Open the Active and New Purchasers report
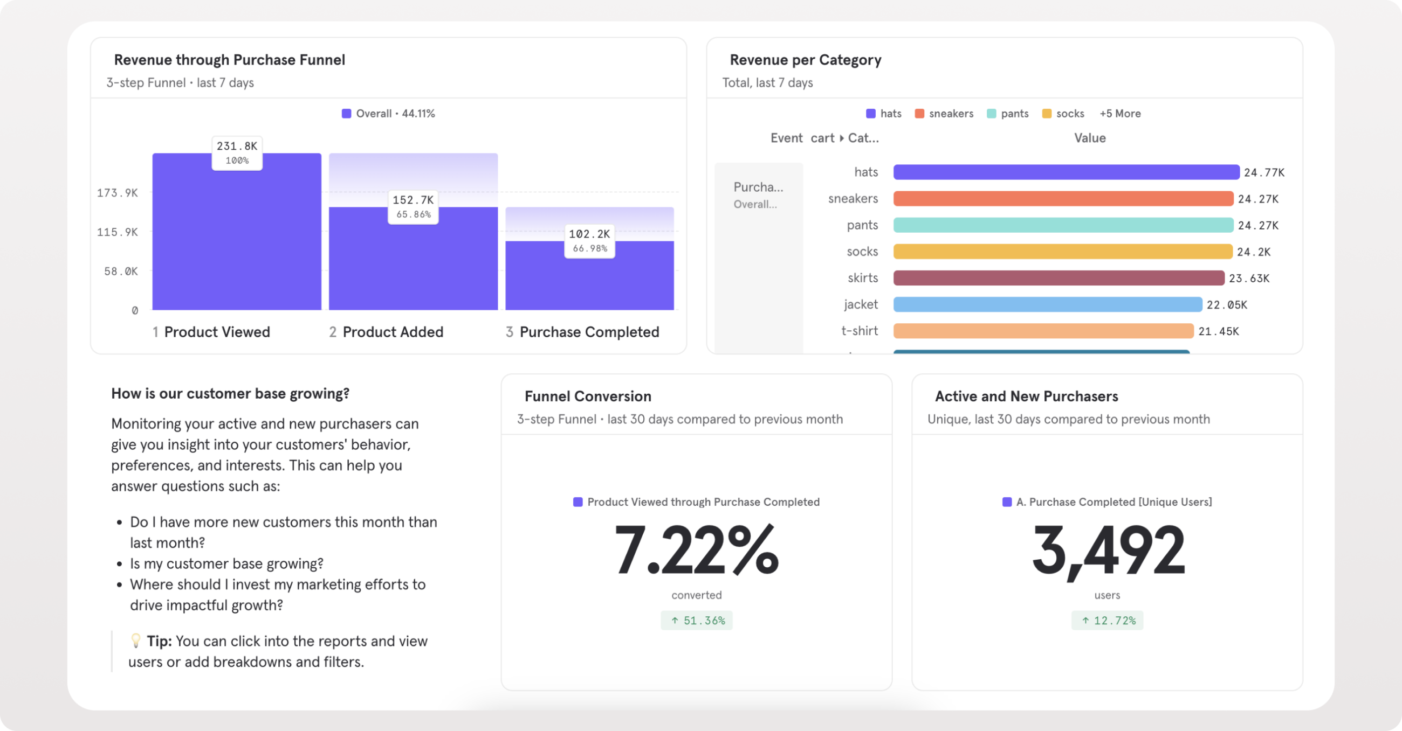1402x731 pixels. pos(1026,396)
